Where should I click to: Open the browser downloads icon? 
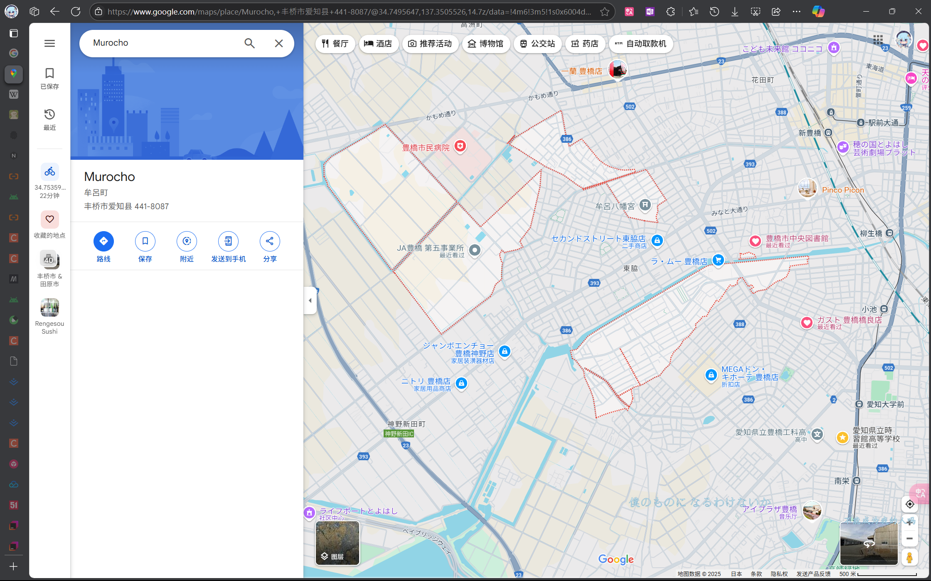pos(735,12)
